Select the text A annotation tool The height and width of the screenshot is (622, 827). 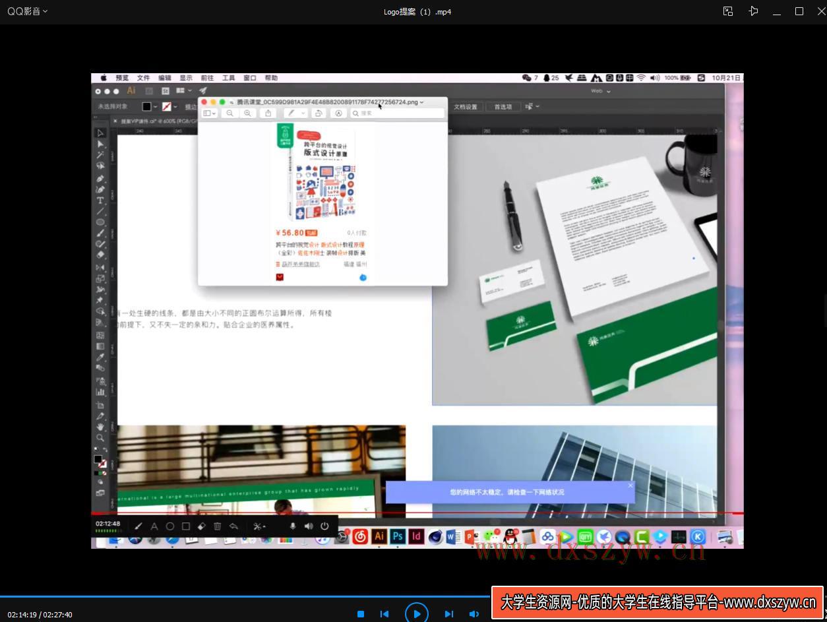[x=154, y=526]
